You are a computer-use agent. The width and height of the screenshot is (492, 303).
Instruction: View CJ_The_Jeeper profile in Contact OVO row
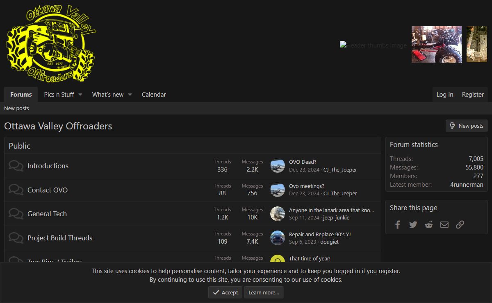340,194
